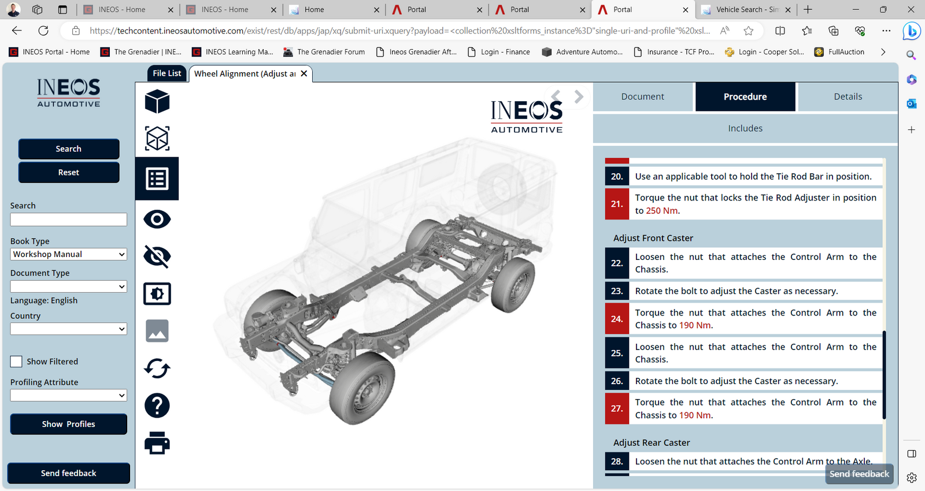Image resolution: width=925 pixels, height=491 pixels.
Task: Open Bing Copilot sidebar icon
Action: (912, 31)
